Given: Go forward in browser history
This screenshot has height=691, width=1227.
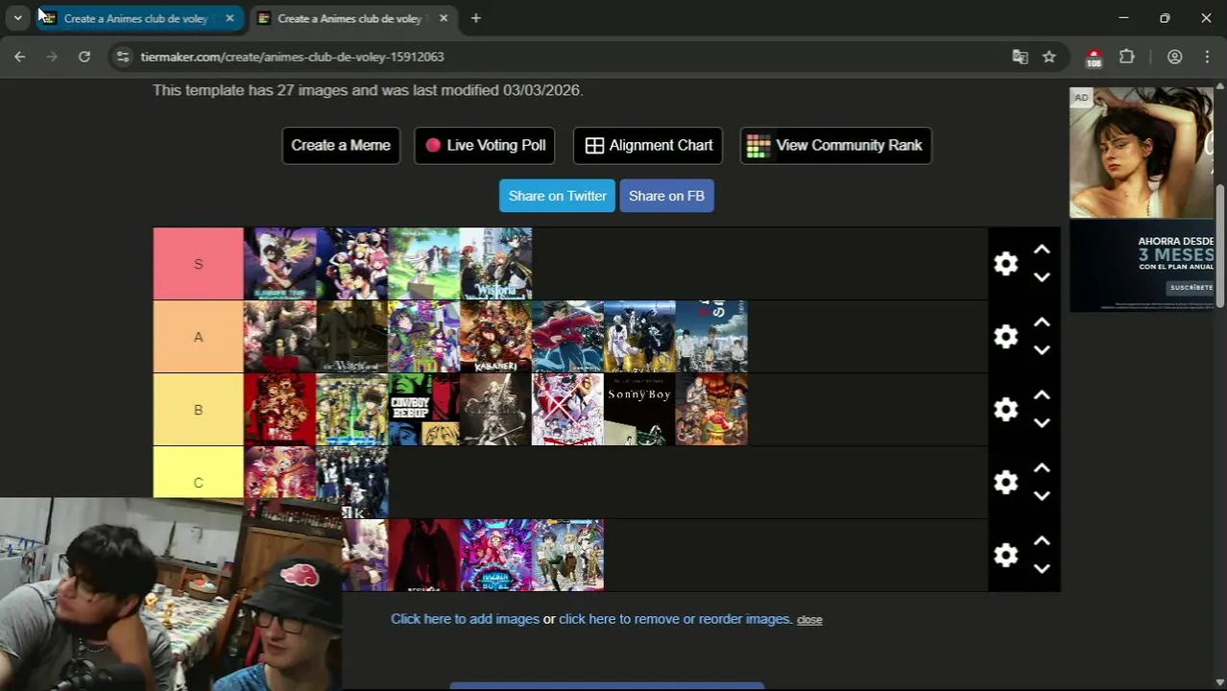Looking at the screenshot, I should click(52, 57).
